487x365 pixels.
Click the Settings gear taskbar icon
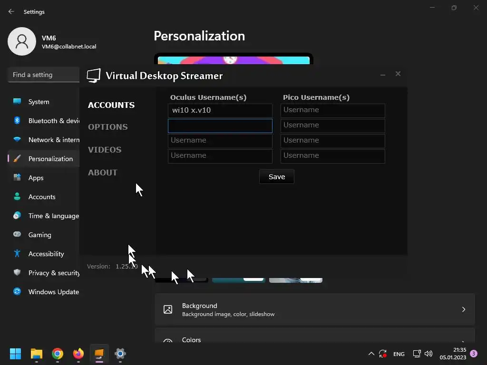tap(120, 354)
